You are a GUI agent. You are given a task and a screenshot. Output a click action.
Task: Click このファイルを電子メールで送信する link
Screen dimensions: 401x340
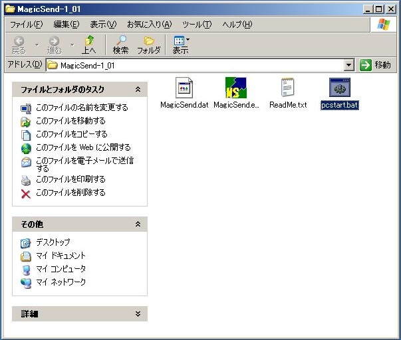tap(85, 164)
